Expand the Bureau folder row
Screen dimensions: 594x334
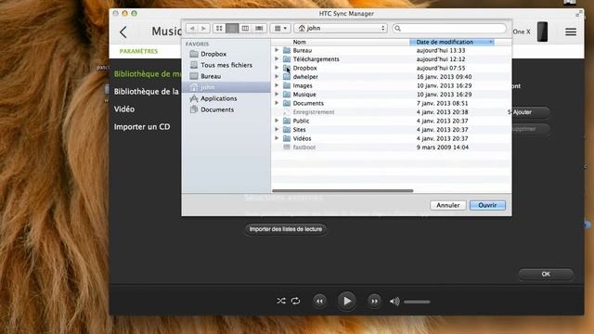click(x=277, y=50)
